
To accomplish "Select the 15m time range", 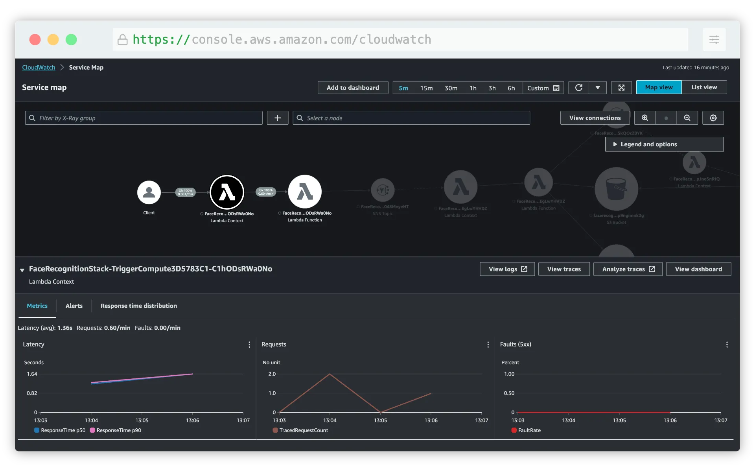I will (x=426, y=88).
